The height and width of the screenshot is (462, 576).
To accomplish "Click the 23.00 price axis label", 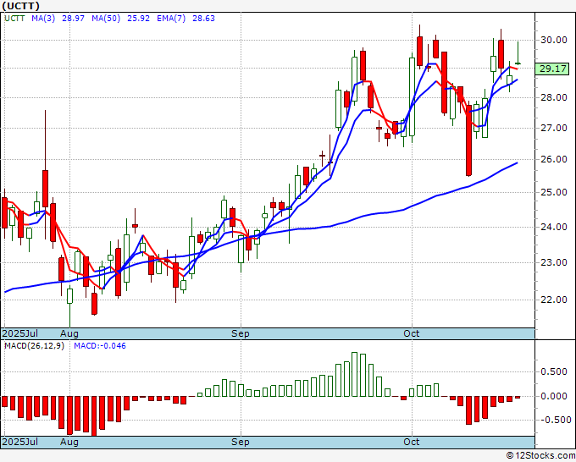I will (x=554, y=262).
